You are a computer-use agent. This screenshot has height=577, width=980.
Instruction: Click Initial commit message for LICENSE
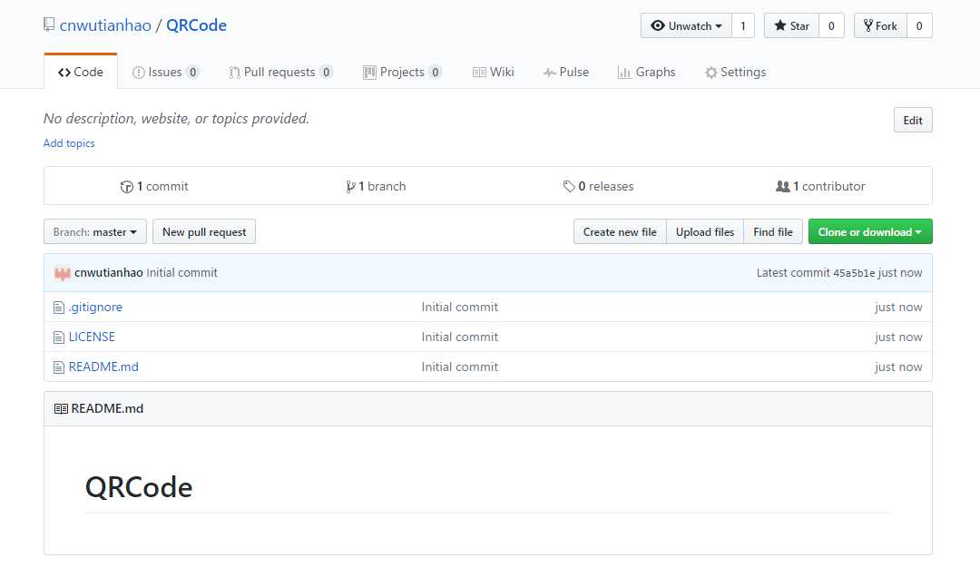(460, 337)
